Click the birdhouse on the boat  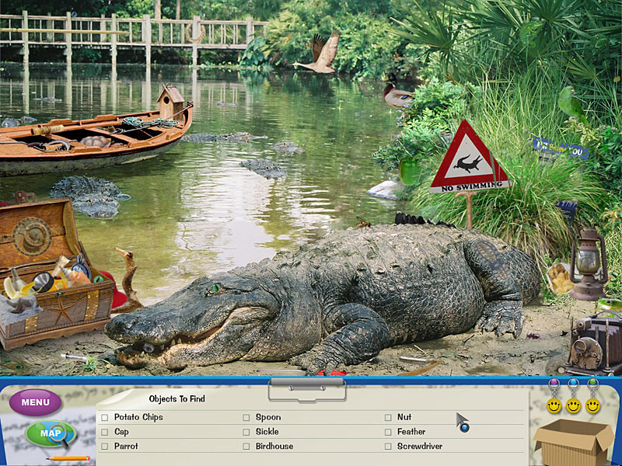coord(170,101)
